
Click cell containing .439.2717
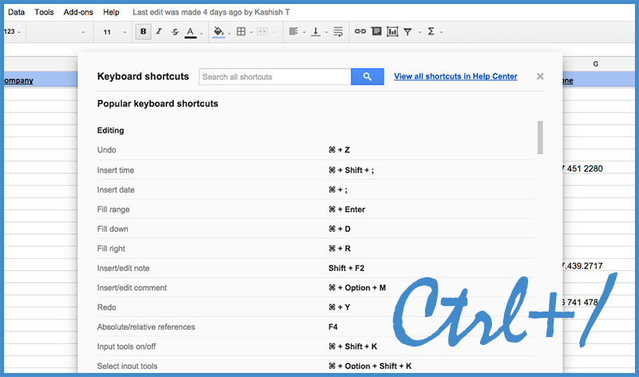coord(598,266)
